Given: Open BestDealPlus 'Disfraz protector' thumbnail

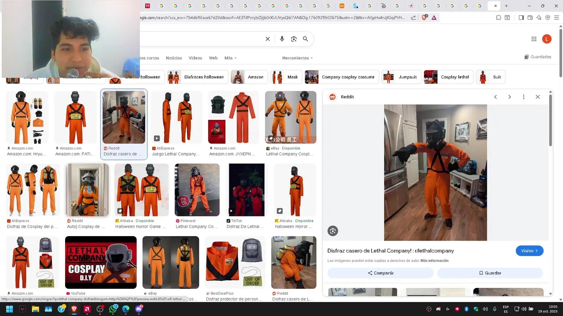Looking at the screenshot, I should coord(235,262).
